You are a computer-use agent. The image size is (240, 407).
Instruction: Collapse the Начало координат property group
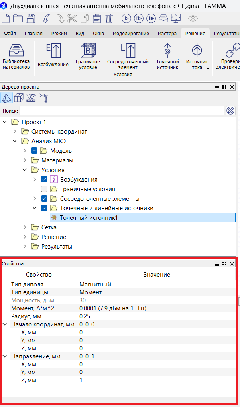coord(5,325)
